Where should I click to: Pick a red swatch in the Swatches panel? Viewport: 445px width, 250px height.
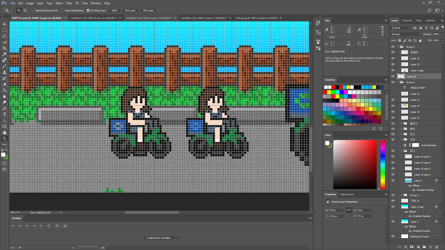324,92
